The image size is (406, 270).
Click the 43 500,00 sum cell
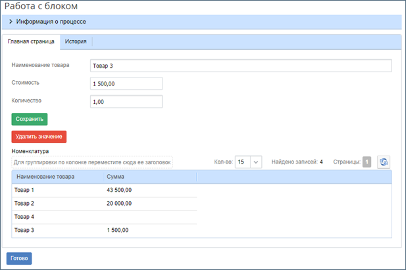pyautogui.click(x=119, y=190)
